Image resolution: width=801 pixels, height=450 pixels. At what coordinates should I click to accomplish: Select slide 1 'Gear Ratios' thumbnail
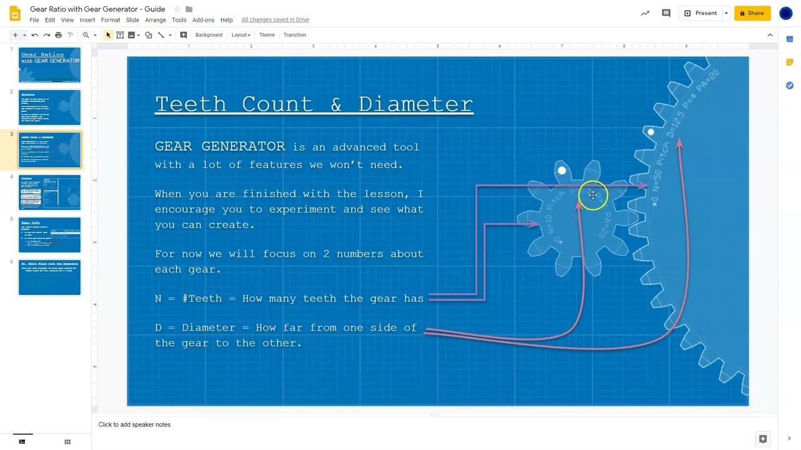(x=49, y=65)
